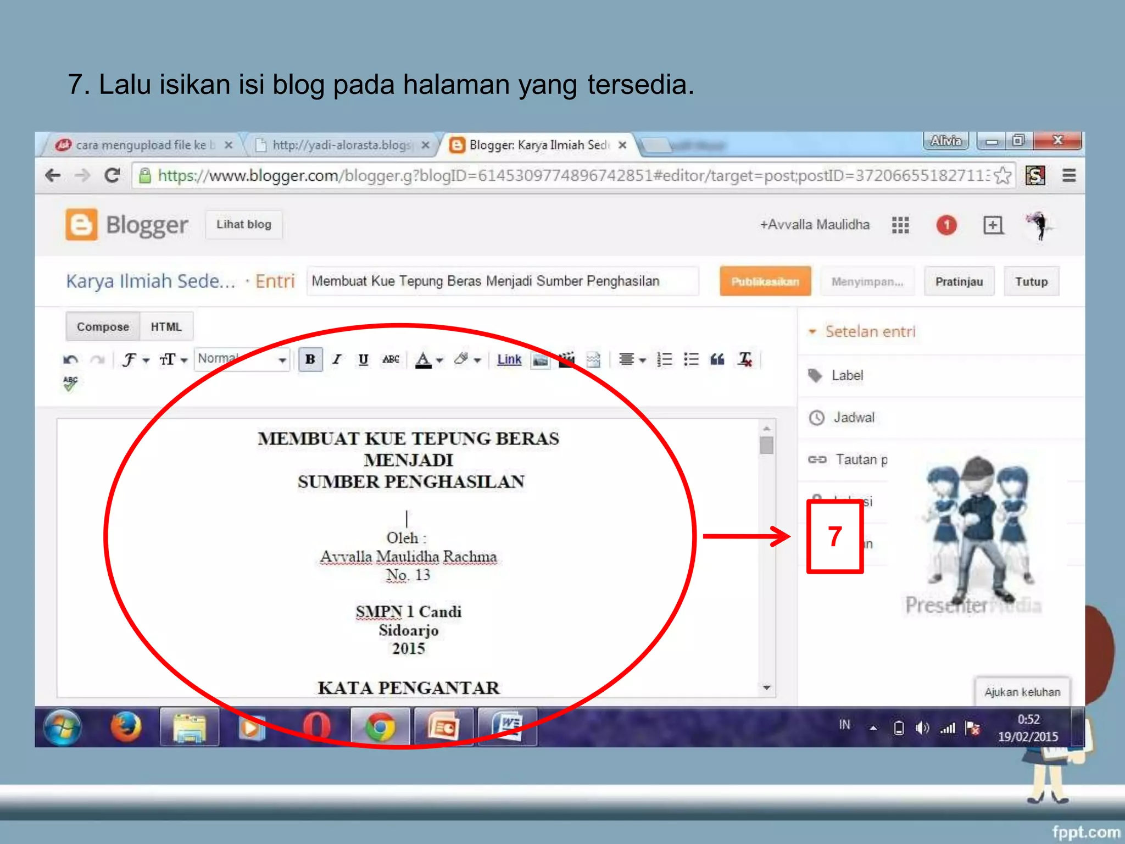Open Google Chrome from the taskbar
Image resolution: width=1125 pixels, height=844 pixels.
(x=381, y=727)
